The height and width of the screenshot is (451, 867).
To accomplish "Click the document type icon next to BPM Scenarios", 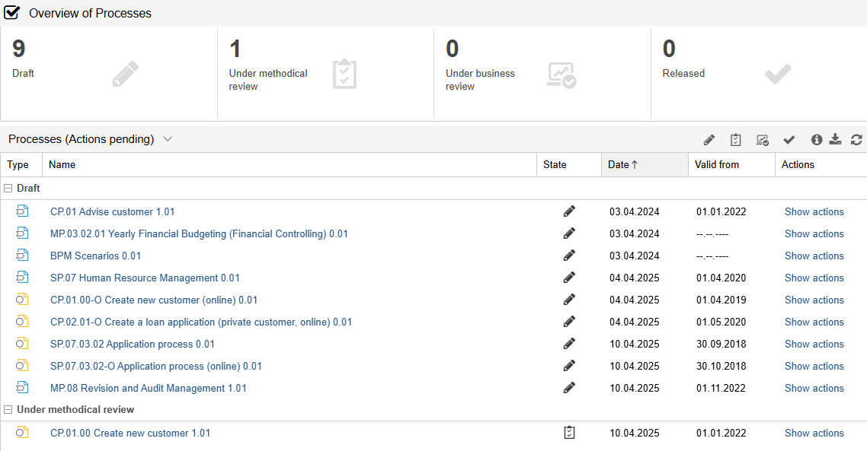I will (22, 256).
